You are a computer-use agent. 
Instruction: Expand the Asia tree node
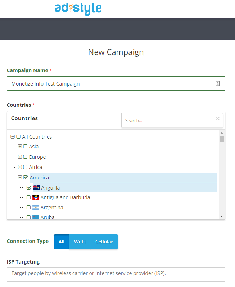coord(20,147)
